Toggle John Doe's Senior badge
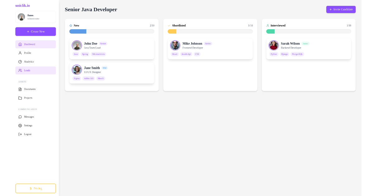Viewport: 374px width, 196px height. coord(103,44)
